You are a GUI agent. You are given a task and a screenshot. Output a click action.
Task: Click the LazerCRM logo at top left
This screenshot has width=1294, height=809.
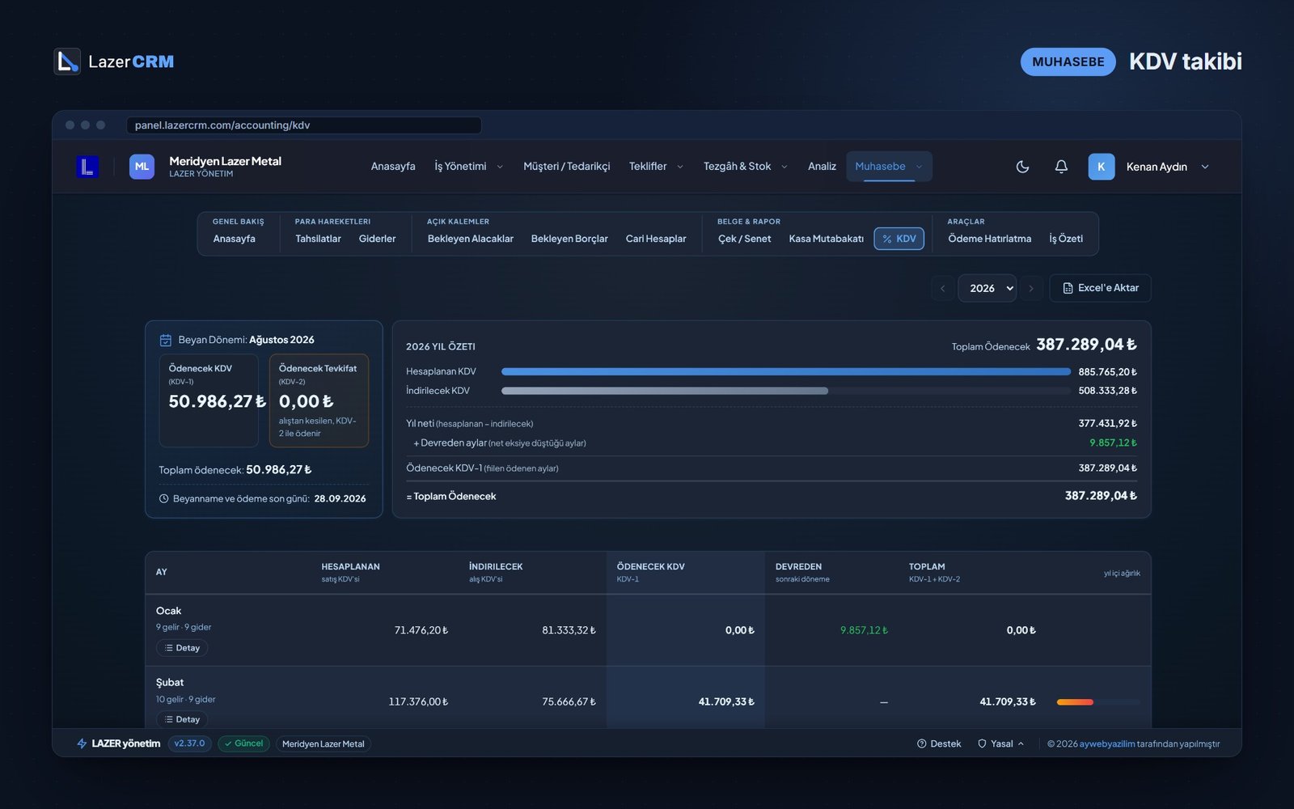click(114, 61)
